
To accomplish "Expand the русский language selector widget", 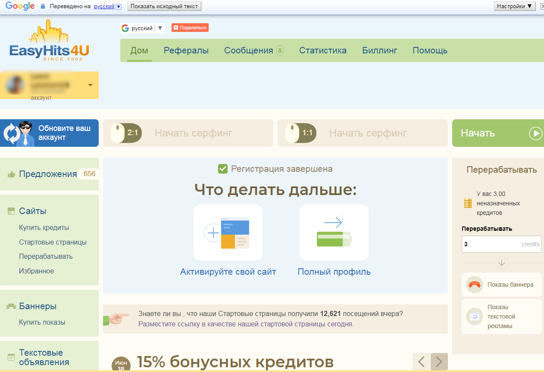I will (142, 28).
